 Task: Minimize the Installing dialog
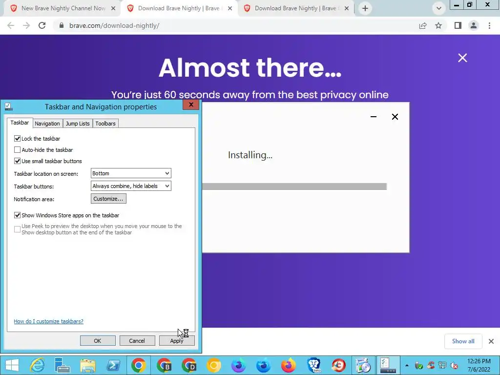coord(374,117)
